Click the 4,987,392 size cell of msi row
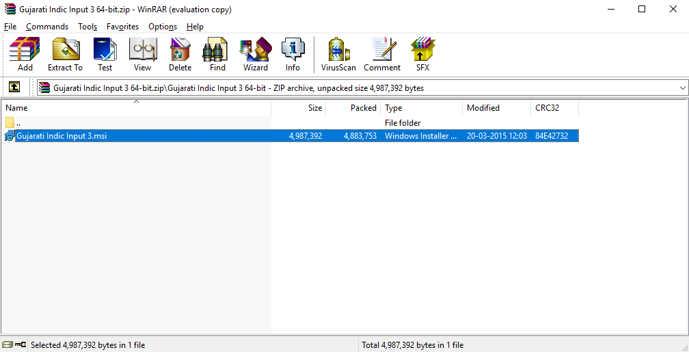Screen dimensions: 689x352 click(x=306, y=136)
